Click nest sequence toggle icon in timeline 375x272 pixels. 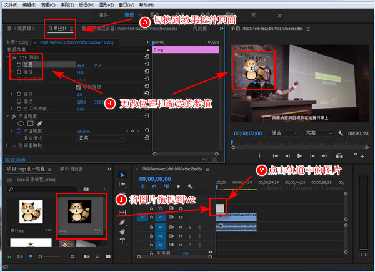click(x=142, y=187)
